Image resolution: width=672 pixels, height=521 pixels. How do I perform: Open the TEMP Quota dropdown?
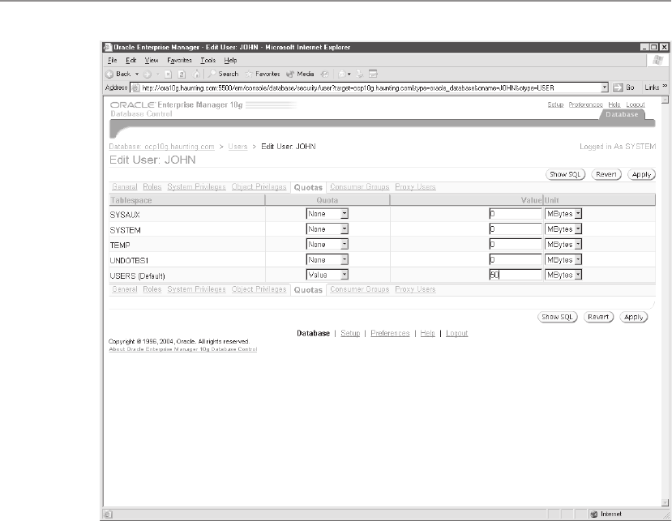327,245
